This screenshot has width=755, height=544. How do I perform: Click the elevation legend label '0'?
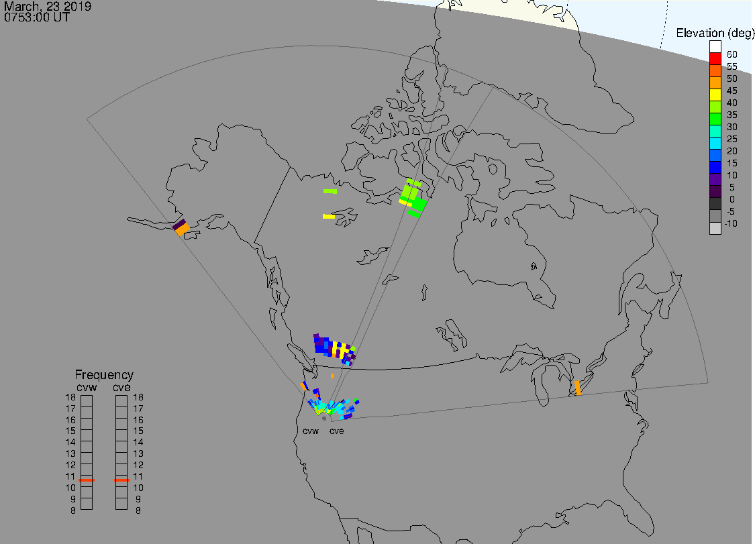coord(732,199)
